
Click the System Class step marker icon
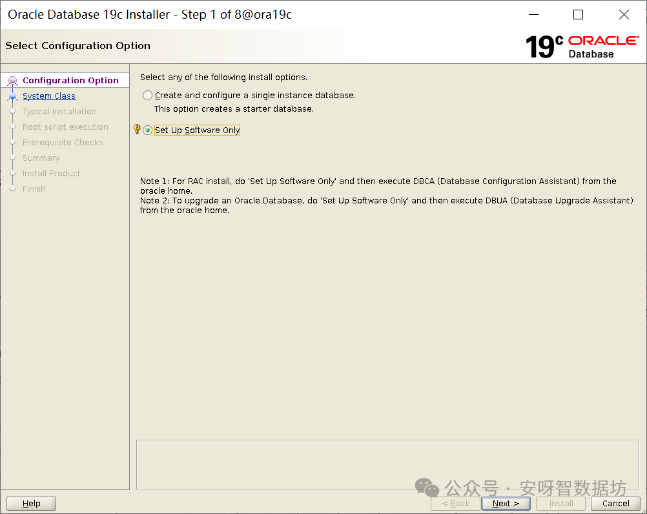13,96
